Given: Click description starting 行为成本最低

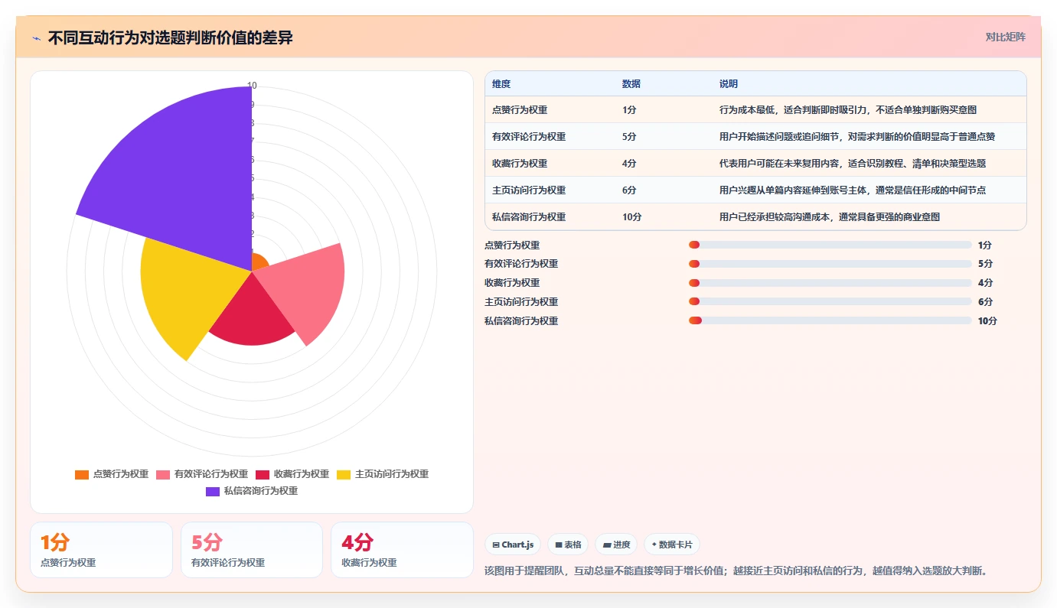Looking at the screenshot, I should click(x=848, y=109).
